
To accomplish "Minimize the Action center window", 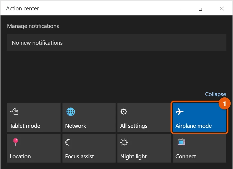I will tap(179, 9).
